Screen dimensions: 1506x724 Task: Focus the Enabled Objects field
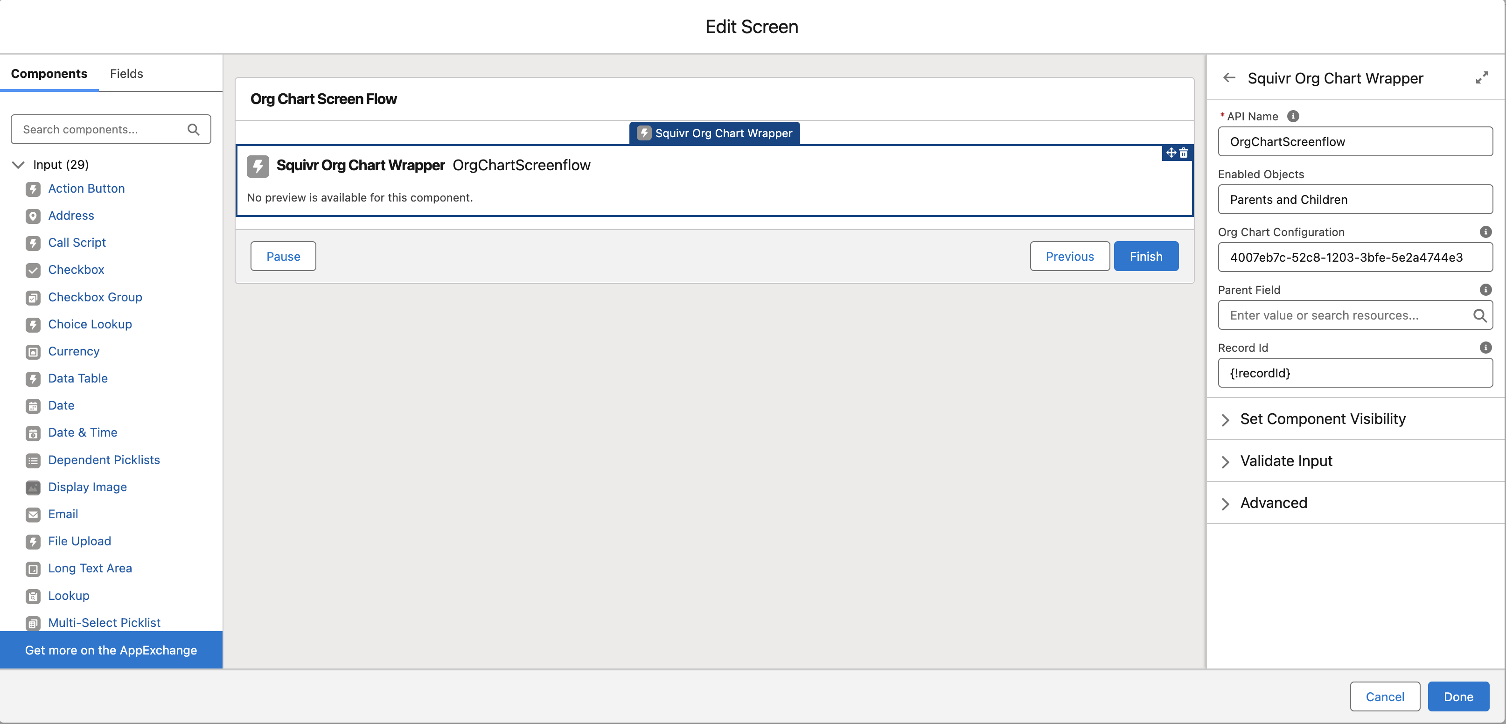pos(1355,199)
